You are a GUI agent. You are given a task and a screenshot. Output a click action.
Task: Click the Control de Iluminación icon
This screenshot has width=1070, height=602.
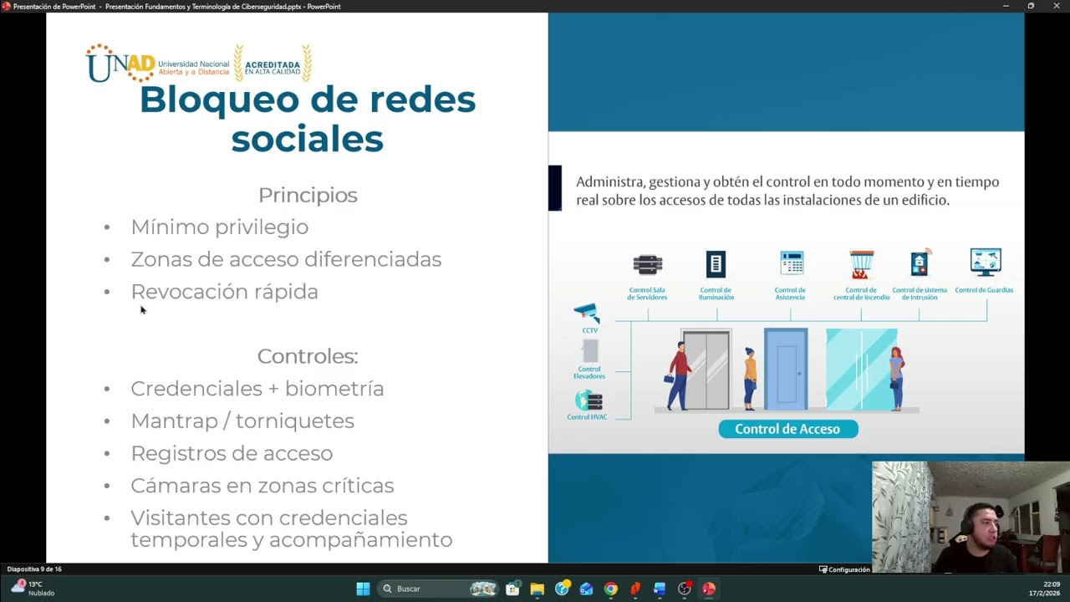(x=716, y=264)
